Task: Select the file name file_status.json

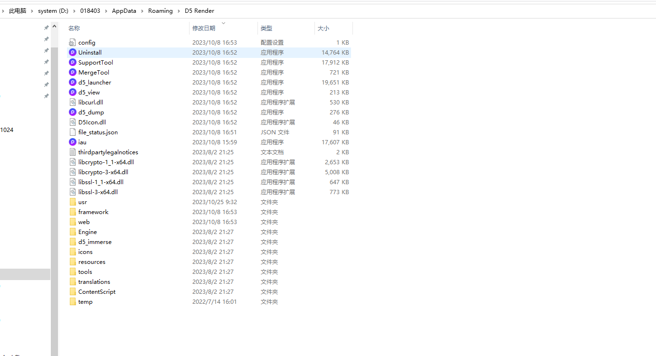Action: pyautogui.click(x=98, y=132)
